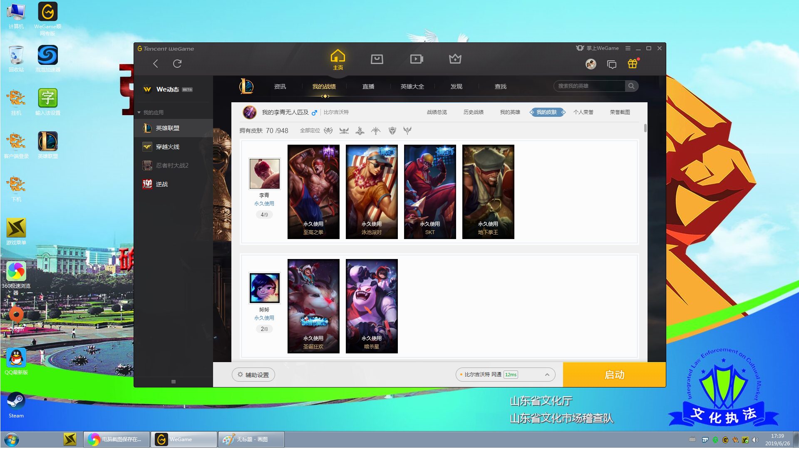
Task: Open the 查找 tab
Action: (x=501, y=86)
